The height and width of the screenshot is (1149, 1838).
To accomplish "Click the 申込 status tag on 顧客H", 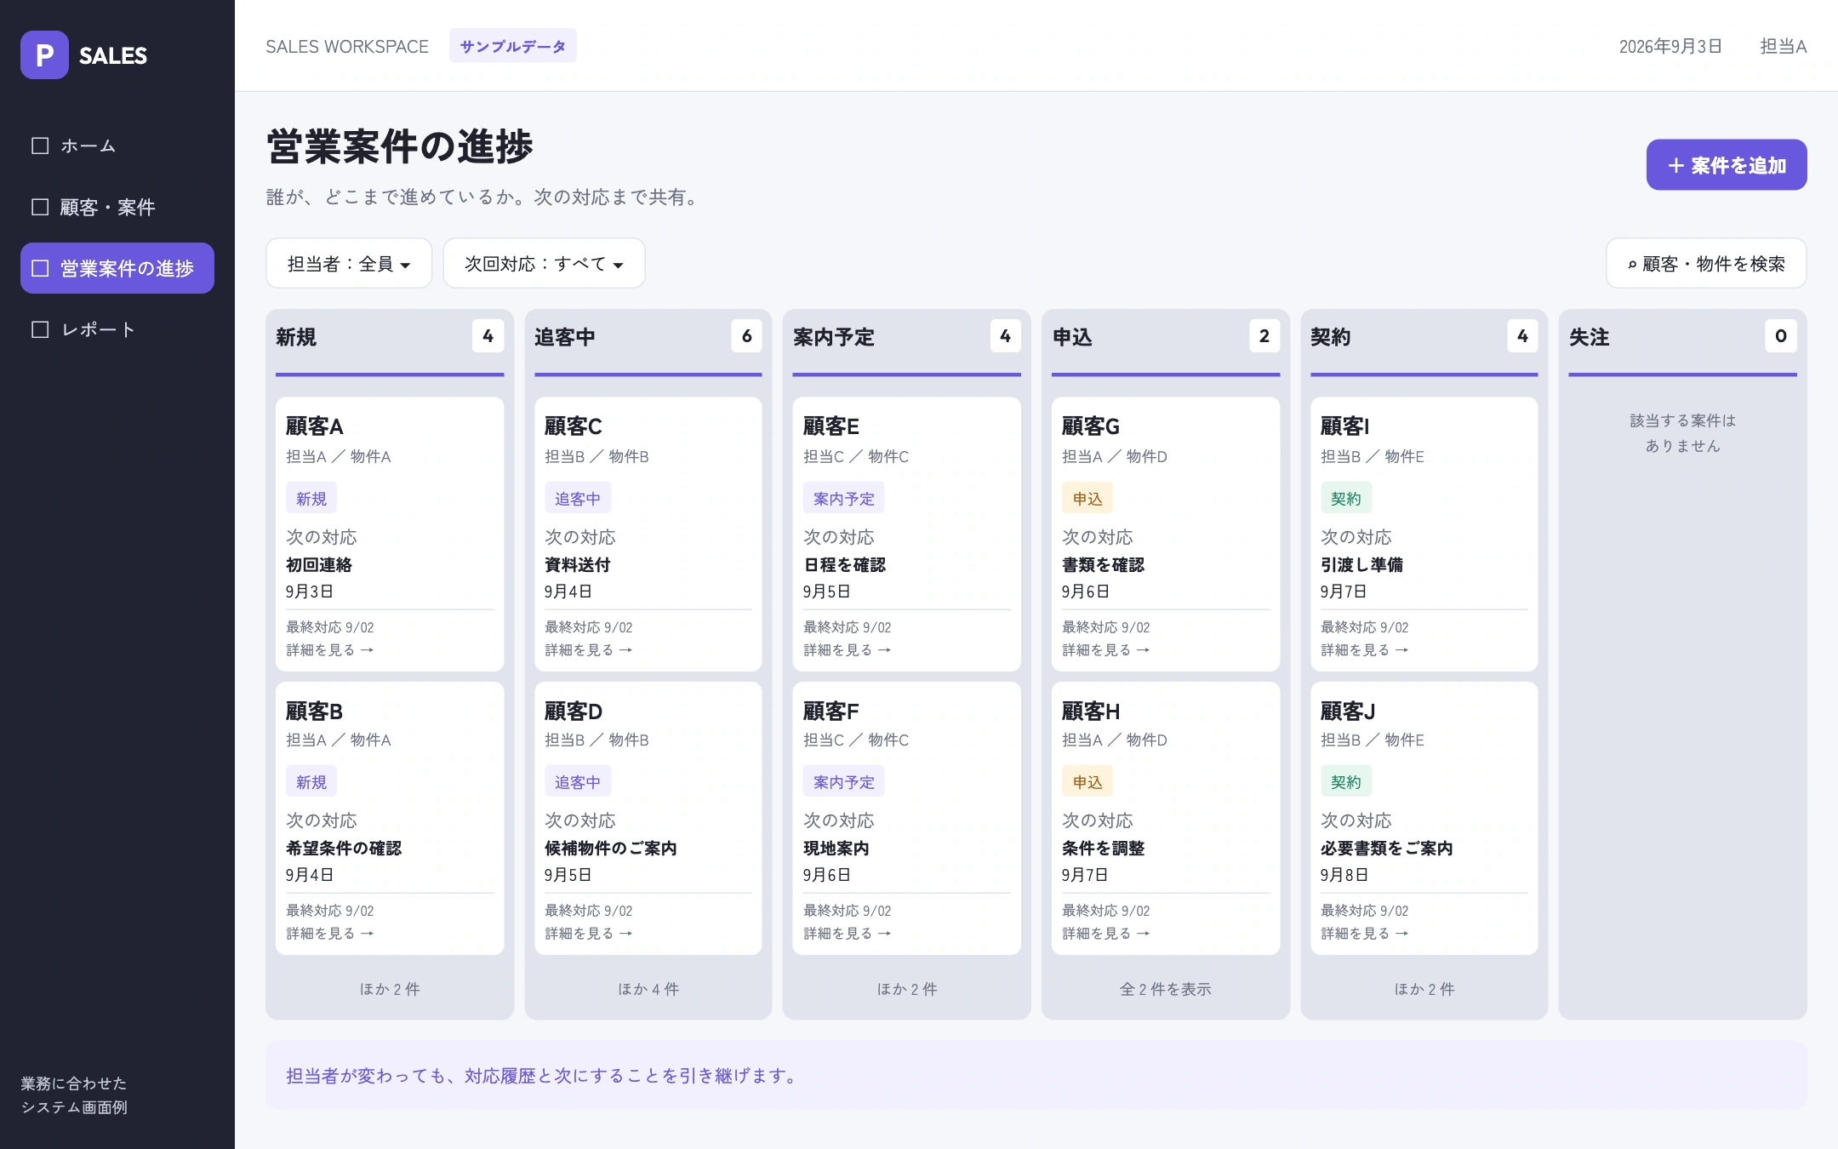I will (1087, 782).
